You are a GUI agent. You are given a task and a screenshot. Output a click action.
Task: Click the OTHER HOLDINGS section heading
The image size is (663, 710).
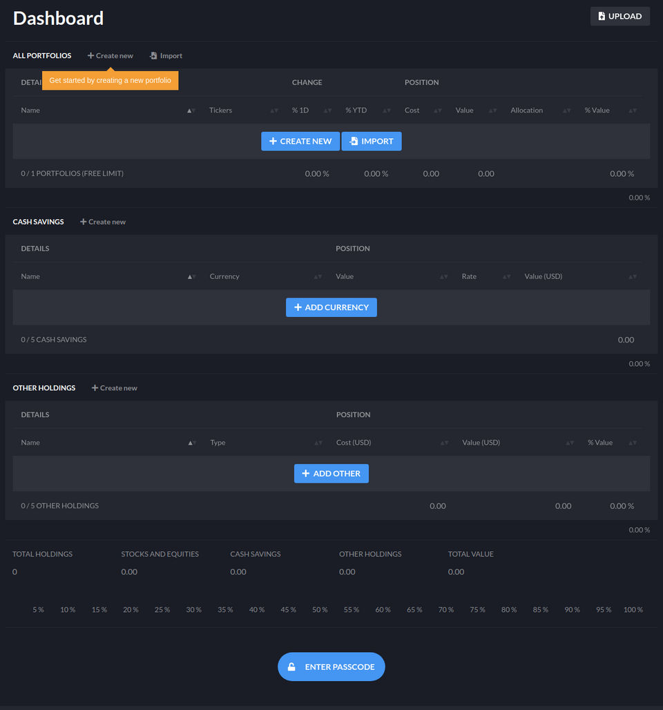[x=44, y=388]
